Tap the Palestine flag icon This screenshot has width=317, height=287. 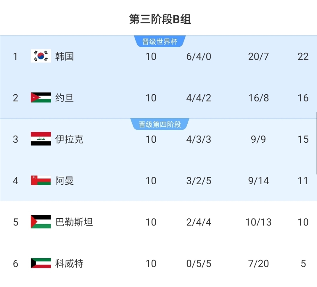coord(41,222)
